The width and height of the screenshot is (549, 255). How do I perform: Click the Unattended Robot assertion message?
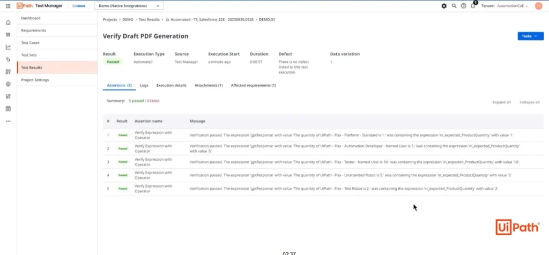351,175
